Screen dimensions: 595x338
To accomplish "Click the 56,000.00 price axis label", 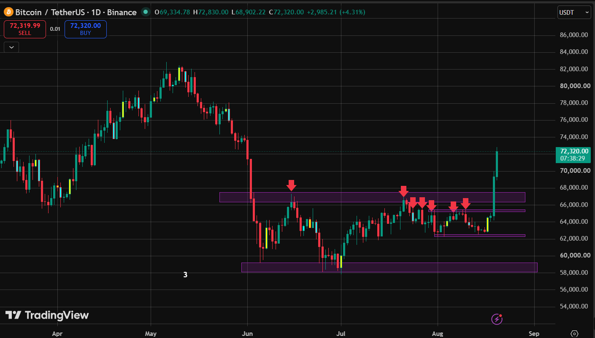I will click(x=574, y=290).
